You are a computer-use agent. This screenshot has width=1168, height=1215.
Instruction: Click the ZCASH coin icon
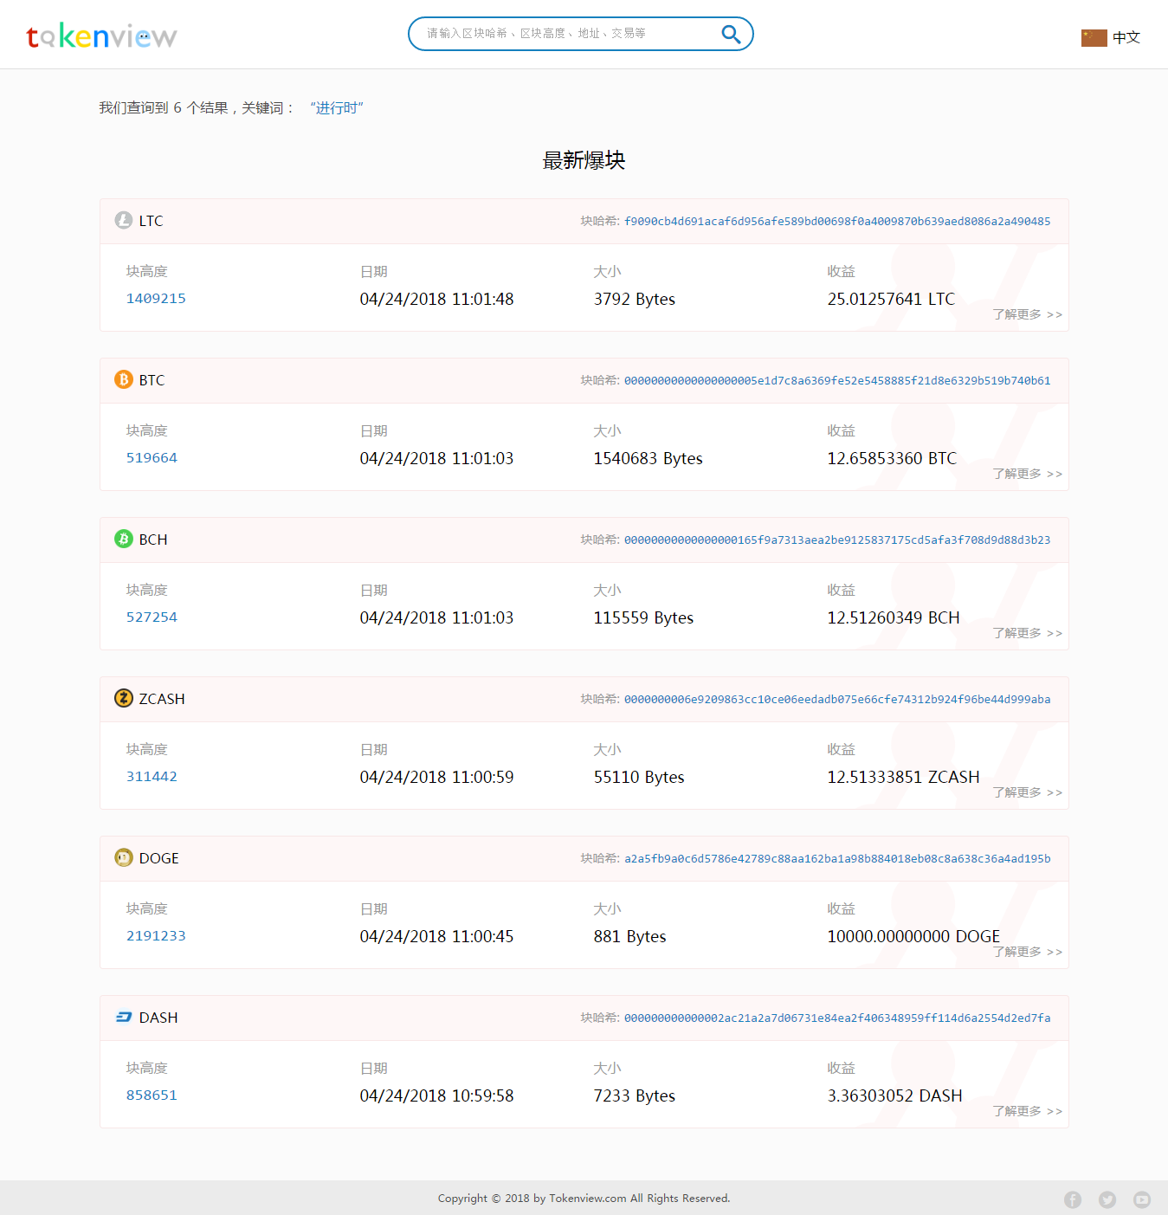click(x=124, y=699)
